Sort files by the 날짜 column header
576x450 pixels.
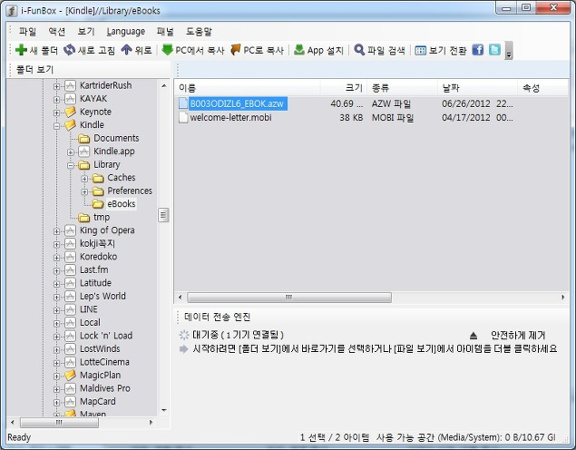477,88
